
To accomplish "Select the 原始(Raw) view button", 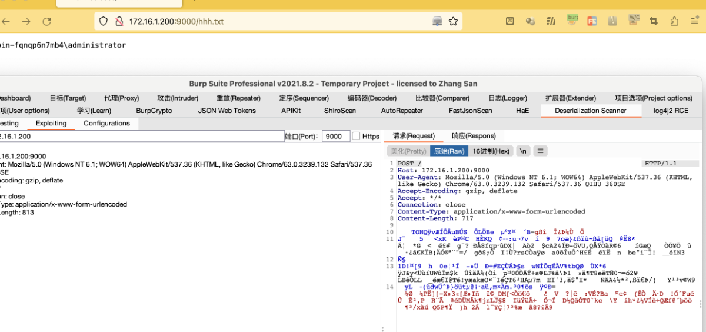I will 449,151.
